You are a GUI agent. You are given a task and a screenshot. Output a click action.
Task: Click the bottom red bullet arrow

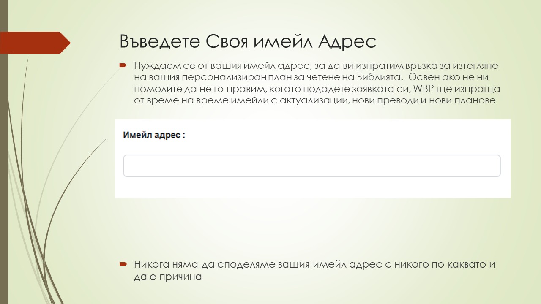click(x=123, y=265)
